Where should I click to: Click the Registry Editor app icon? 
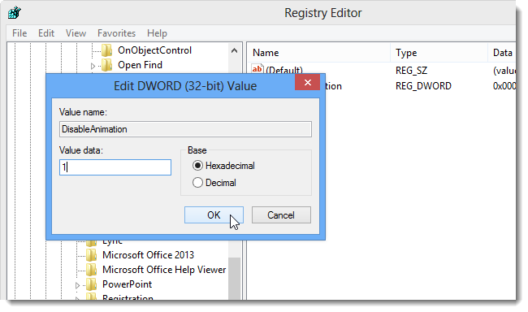(15, 13)
